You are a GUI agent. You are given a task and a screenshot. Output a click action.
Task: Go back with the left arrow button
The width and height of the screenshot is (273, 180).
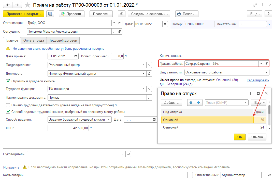(8, 5)
